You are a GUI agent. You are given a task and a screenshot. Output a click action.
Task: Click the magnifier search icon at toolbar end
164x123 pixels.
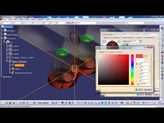click(x=153, y=103)
